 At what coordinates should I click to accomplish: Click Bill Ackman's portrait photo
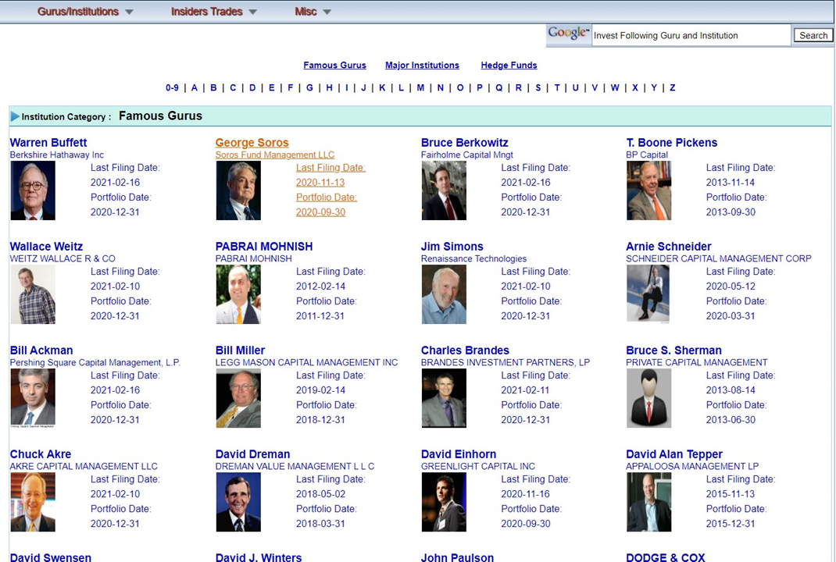pyautogui.click(x=33, y=398)
